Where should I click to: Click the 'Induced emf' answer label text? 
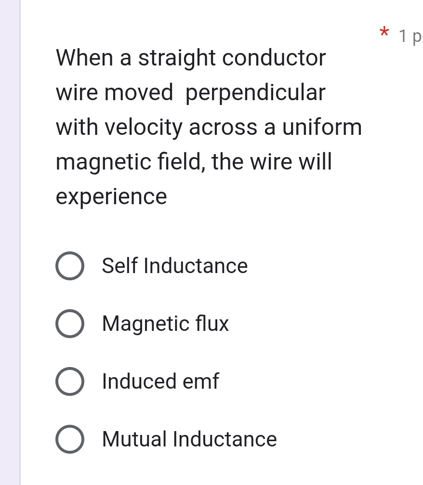point(160,381)
